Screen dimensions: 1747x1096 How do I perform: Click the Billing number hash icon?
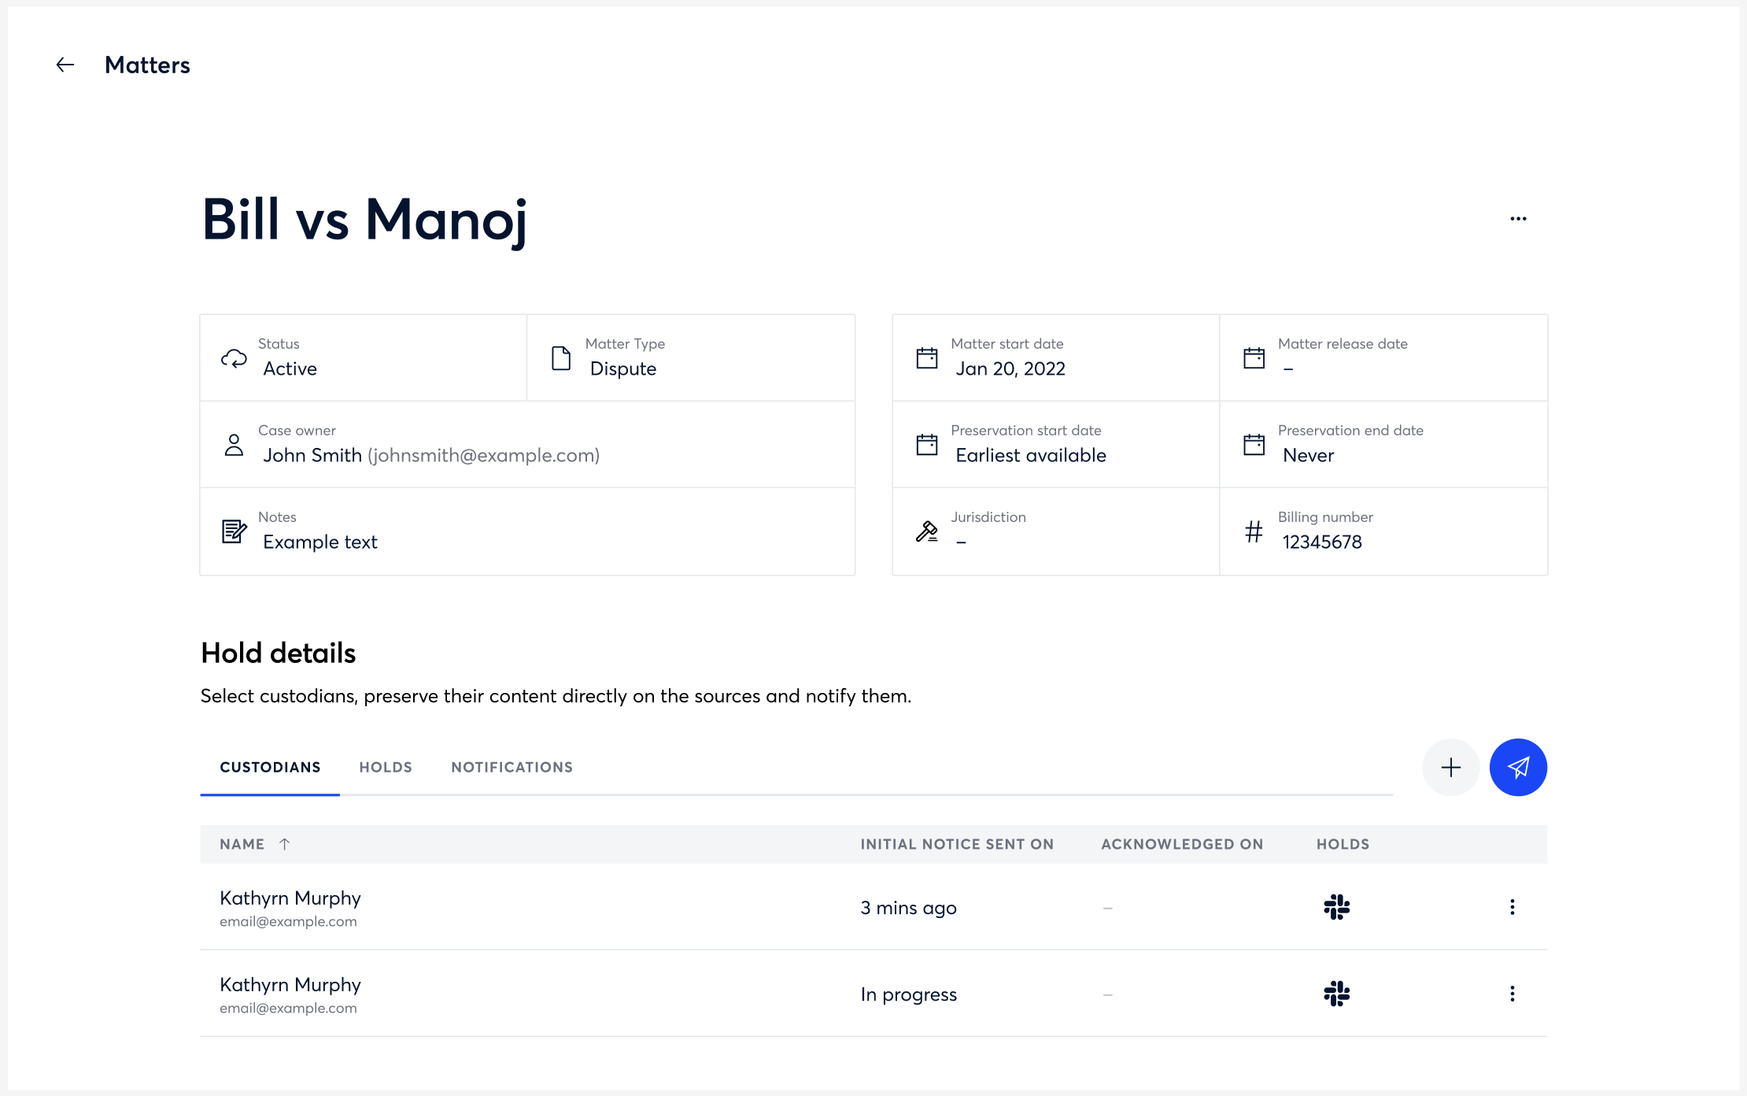[x=1254, y=531]
